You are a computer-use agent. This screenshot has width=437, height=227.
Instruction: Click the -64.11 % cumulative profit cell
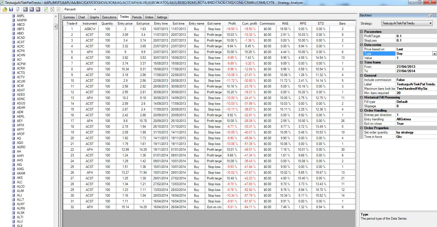(250, 207)
